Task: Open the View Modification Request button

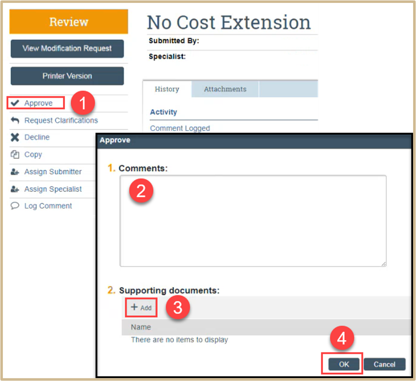Action: 67,48
